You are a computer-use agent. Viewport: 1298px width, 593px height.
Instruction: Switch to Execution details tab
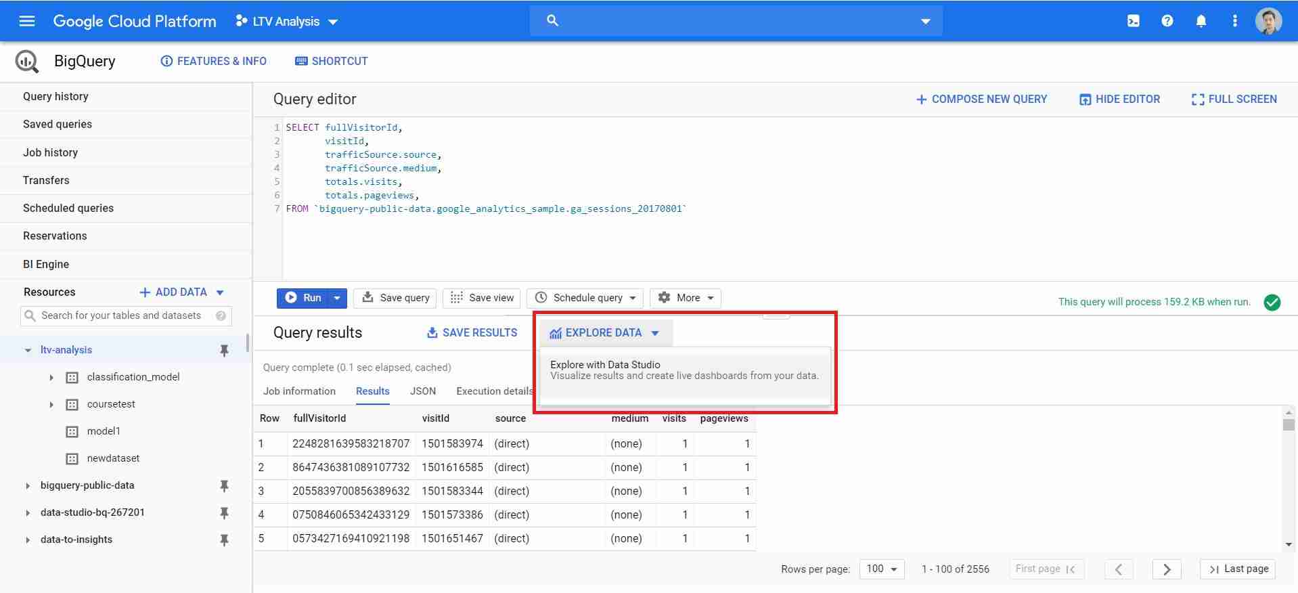pos(495,391)
